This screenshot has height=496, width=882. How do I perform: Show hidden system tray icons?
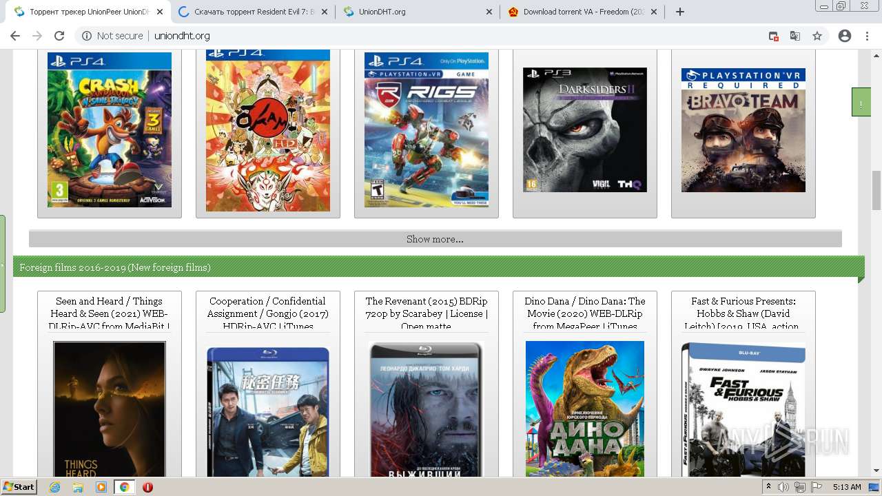(x=769, y=487)
